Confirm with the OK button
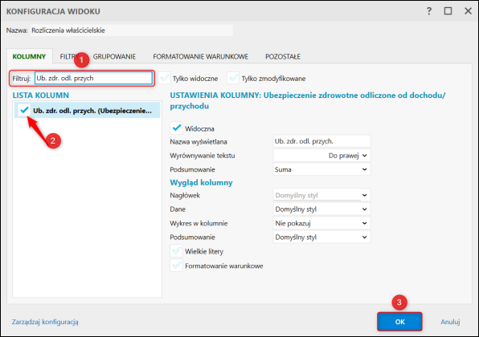The height and width of the screenshot is (337, 479). (399, 322)
